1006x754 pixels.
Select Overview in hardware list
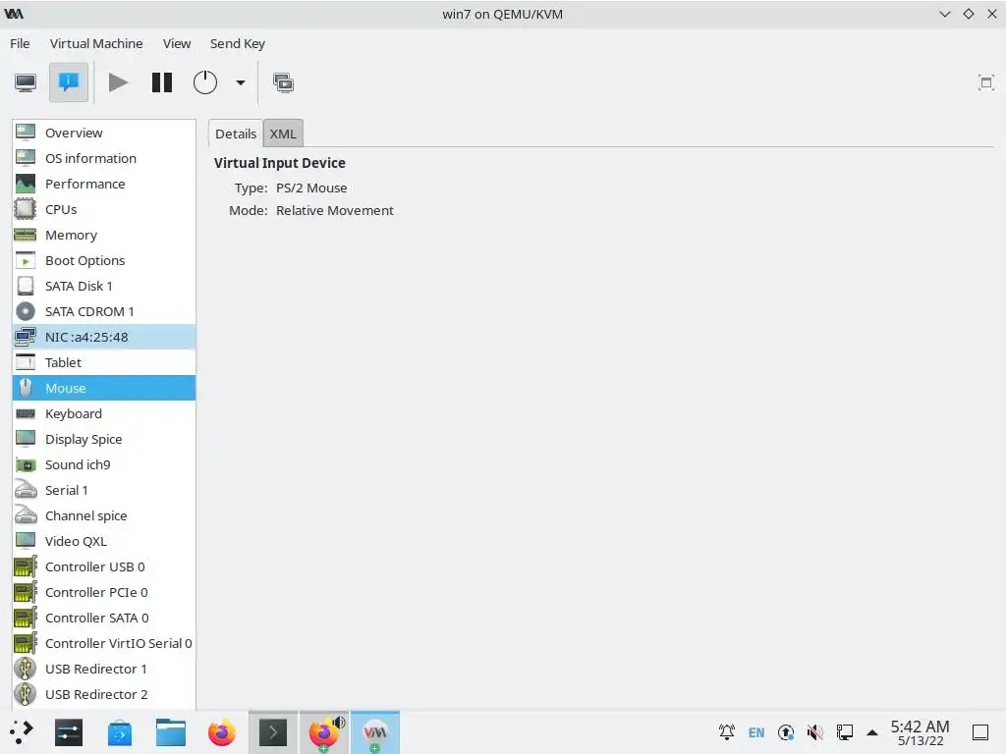coord(104,133)
